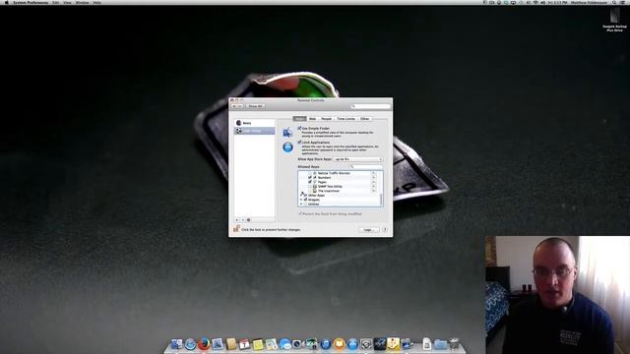The image size is (630, 354).
Task: Add a user with plus button
Action: [x=237, y=220]
